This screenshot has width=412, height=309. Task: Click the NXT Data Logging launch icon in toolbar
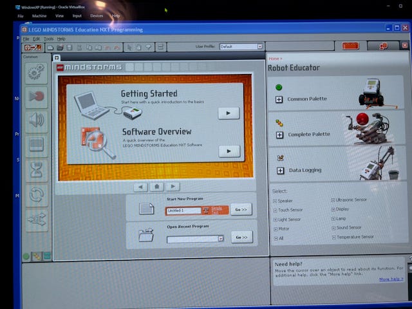33,48
